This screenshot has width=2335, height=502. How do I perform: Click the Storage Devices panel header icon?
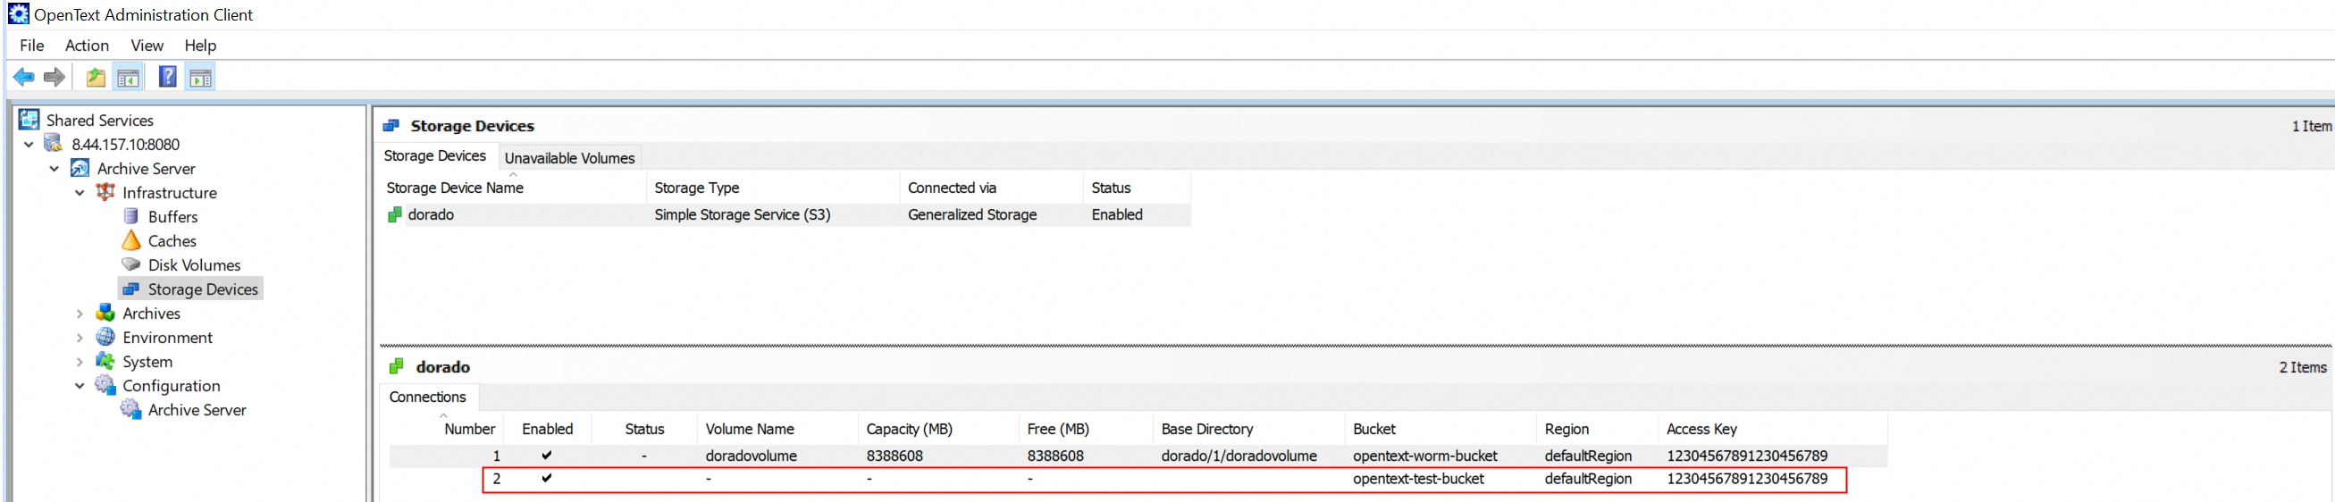[x=391, y=126]
